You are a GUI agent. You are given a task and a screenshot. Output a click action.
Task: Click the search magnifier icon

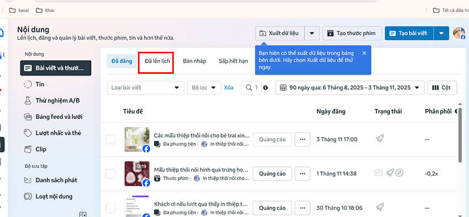(x=248, y=88)
